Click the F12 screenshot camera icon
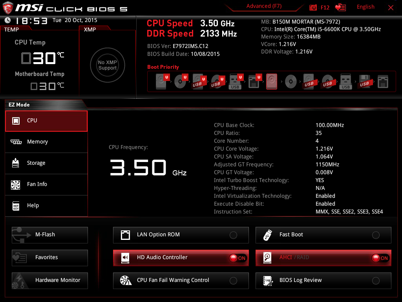The width and height of the screenshot is (402, 302). [x=313, y=8]
